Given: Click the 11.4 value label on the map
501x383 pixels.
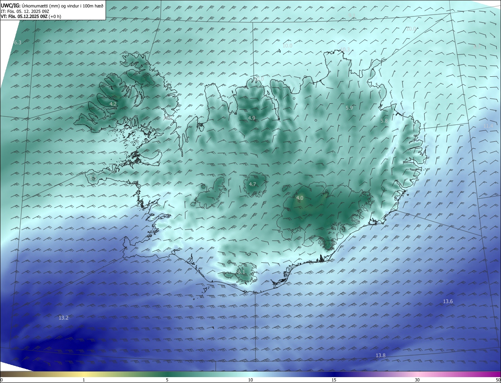Looking at the screenshot, I should [488, 126].
